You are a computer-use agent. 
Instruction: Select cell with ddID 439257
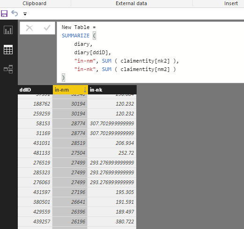click(35, 222)
